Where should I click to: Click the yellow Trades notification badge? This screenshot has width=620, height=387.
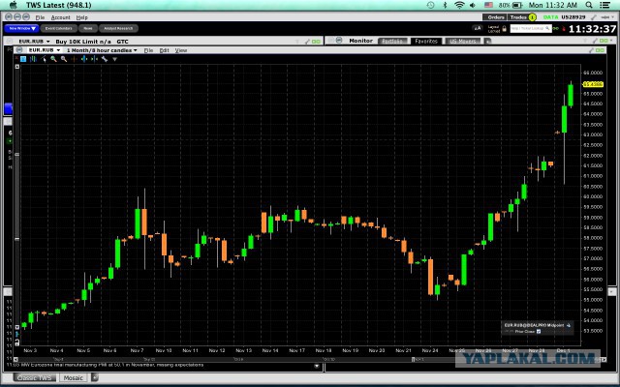coord(532,17)
